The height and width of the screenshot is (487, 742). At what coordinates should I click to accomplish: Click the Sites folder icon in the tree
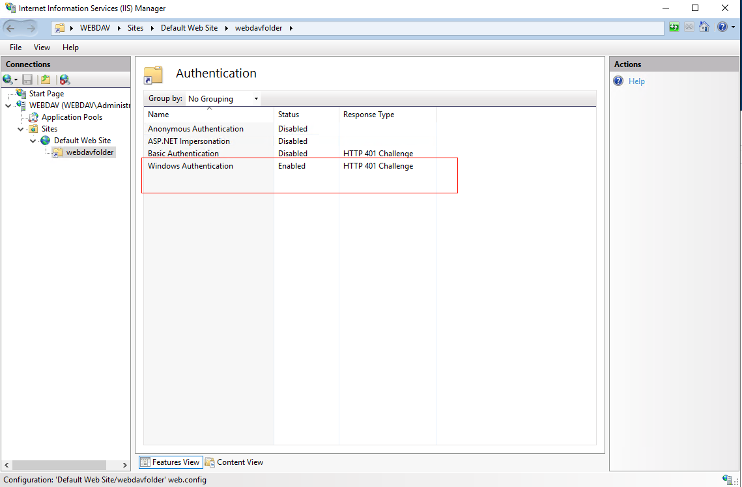34,129
